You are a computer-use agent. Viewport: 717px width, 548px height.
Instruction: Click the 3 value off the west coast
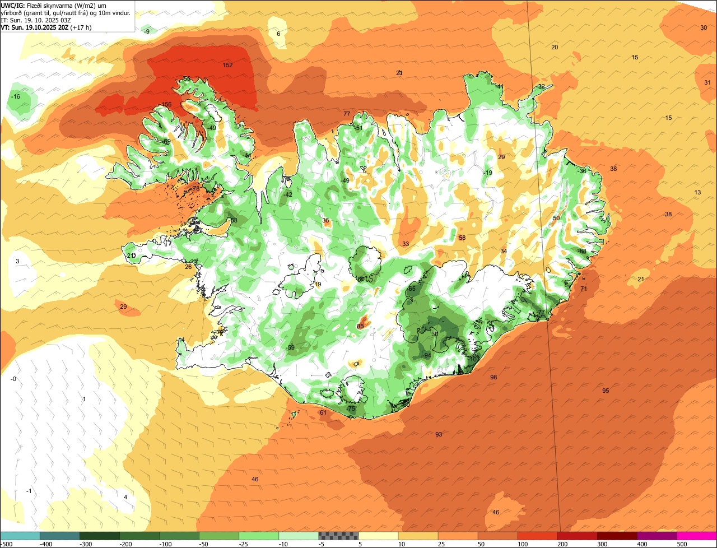pos(17,262)
